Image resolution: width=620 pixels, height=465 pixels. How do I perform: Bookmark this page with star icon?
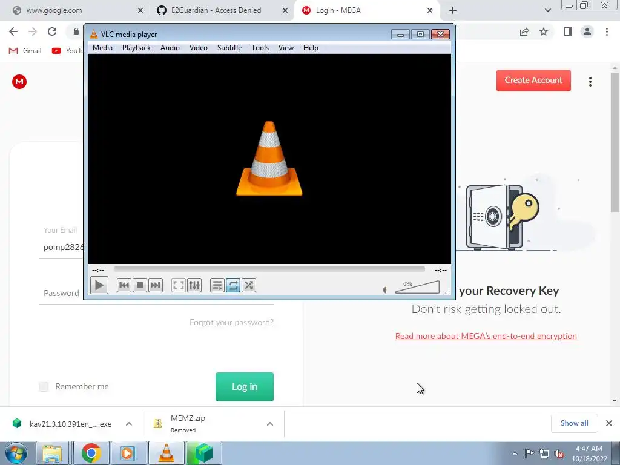click(544, 31)
